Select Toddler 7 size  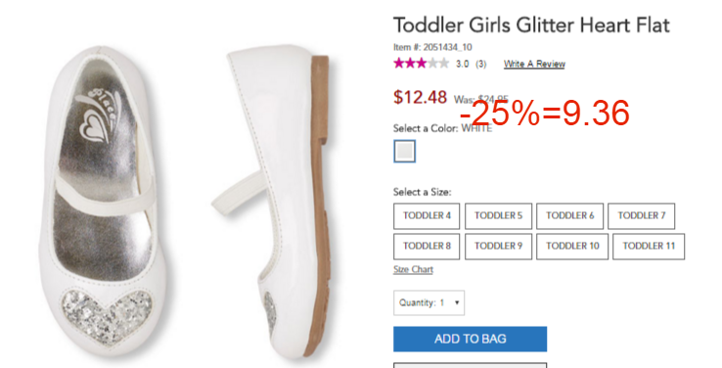click(642, 216)
